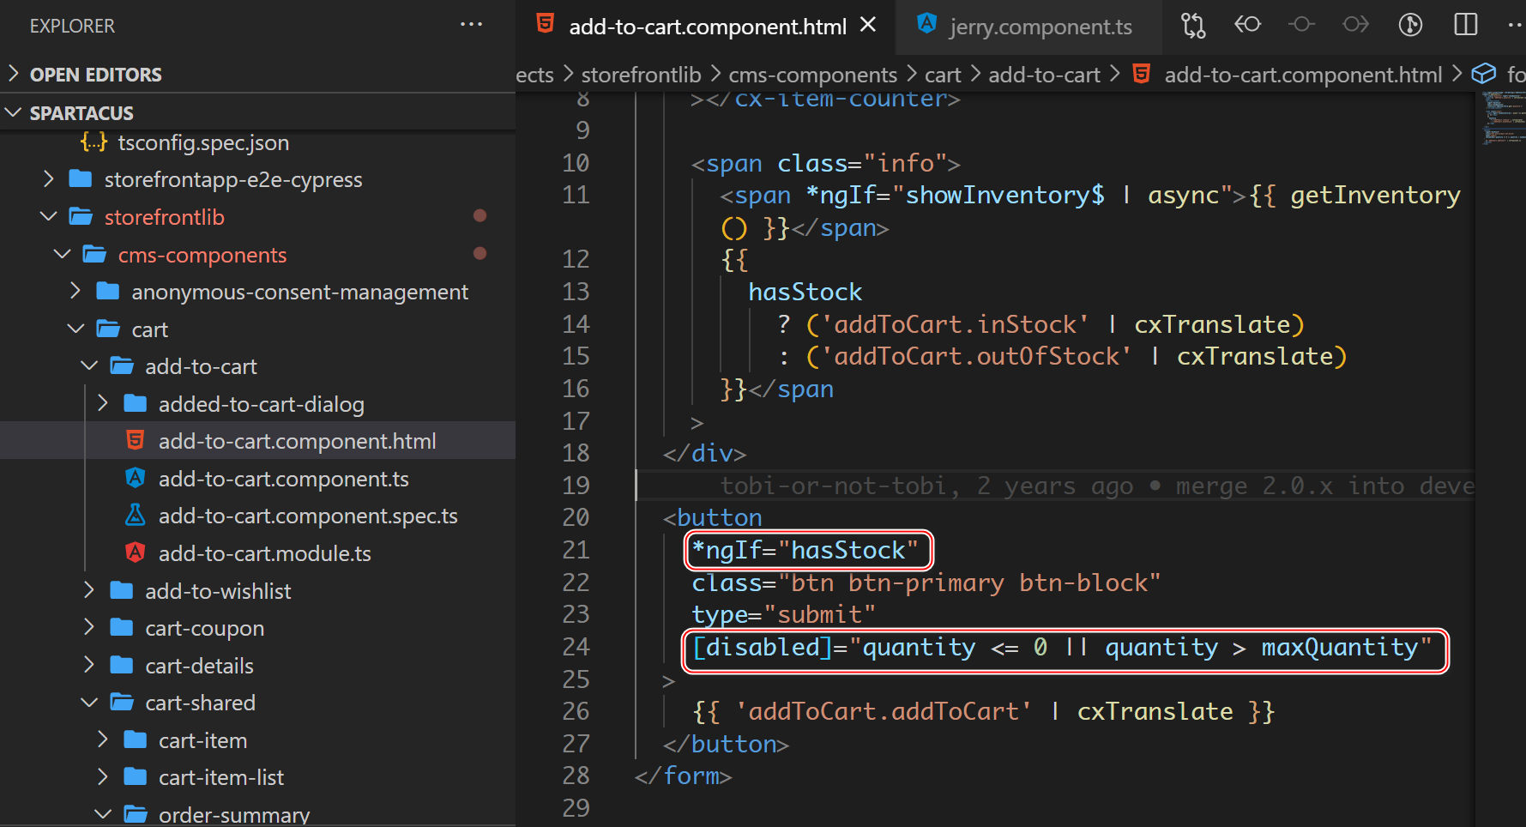Viewport: 1526px width, 827px height.
Task: Click the [disabled] attribute on line 24
Action: [x=762, y=647]
